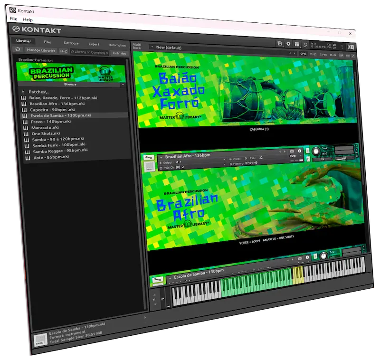
Task: Expand the info pane arrow below browser
Action: 145,317
